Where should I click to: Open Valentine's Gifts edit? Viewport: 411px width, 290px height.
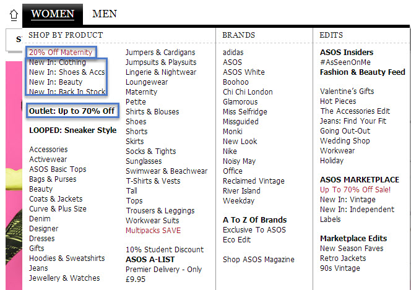(x=347, y=92)
